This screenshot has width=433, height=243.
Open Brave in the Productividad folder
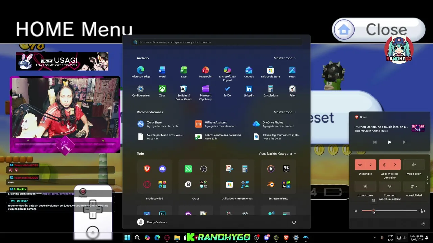pos(147,169)
